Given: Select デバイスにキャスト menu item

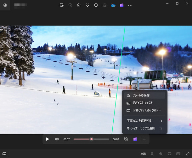Looking at the screenshot, I should click(144, 103).
